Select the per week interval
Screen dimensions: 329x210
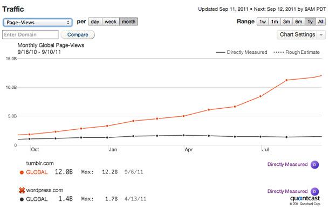(x=111, y=22)
